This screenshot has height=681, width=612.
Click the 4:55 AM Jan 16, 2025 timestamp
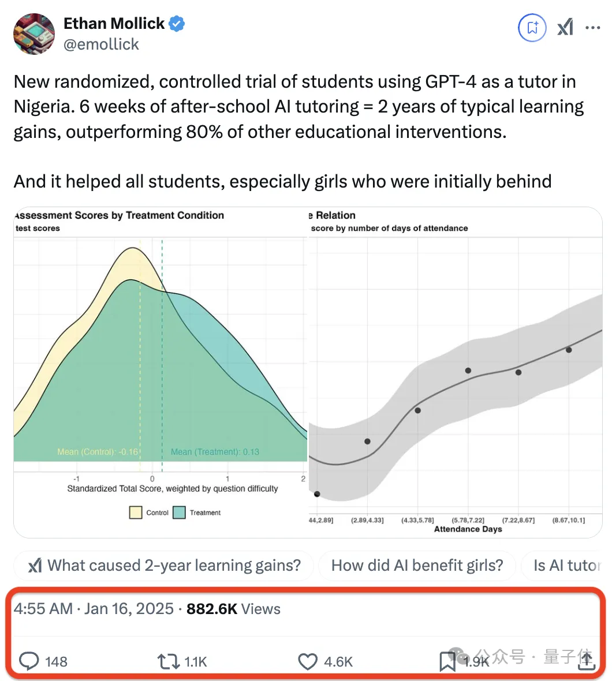coord(94,609)
